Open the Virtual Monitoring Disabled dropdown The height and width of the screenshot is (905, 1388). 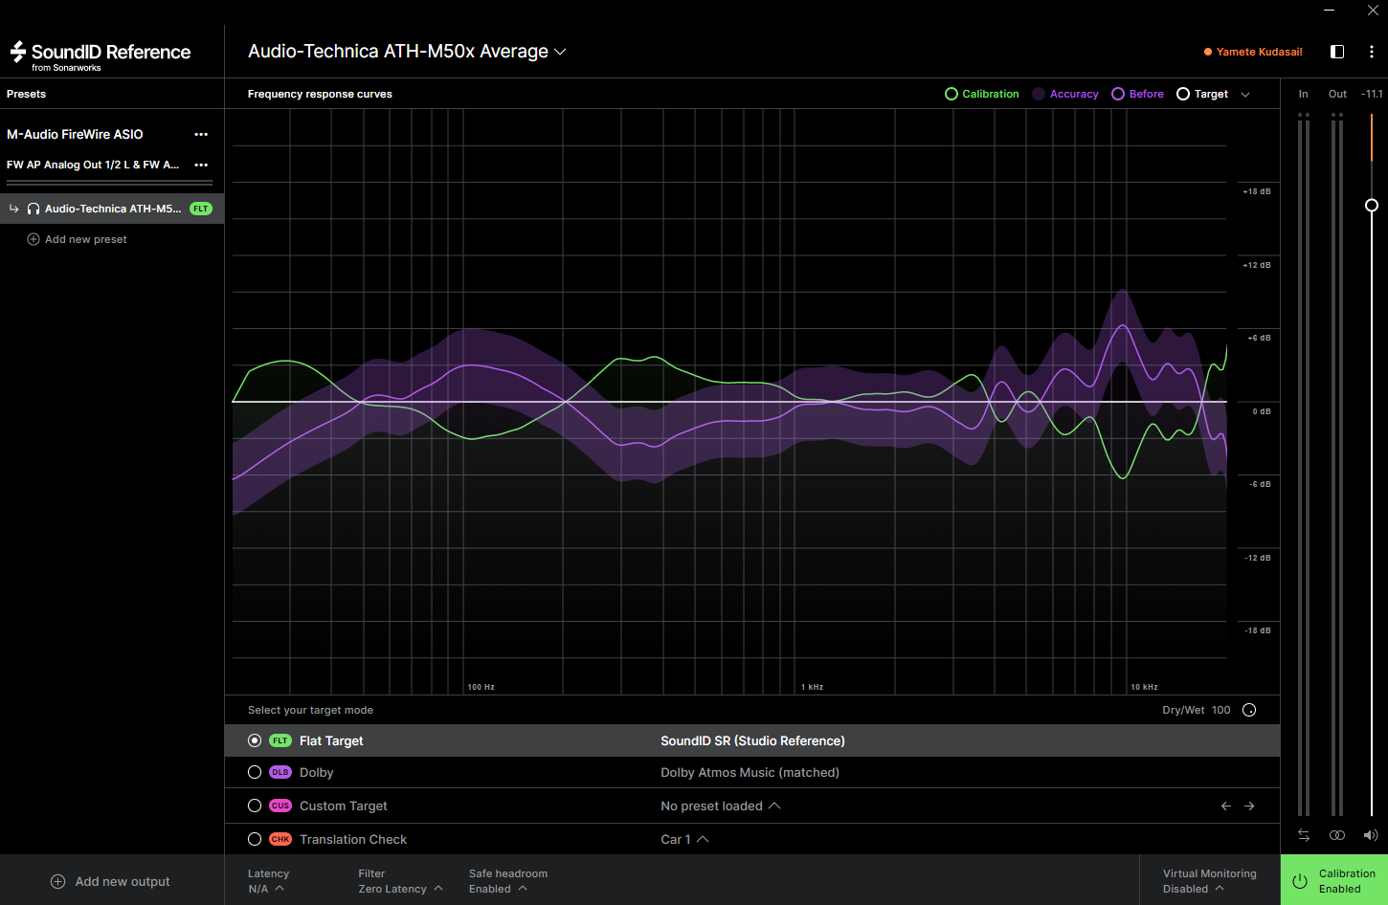click(1210, 881)
